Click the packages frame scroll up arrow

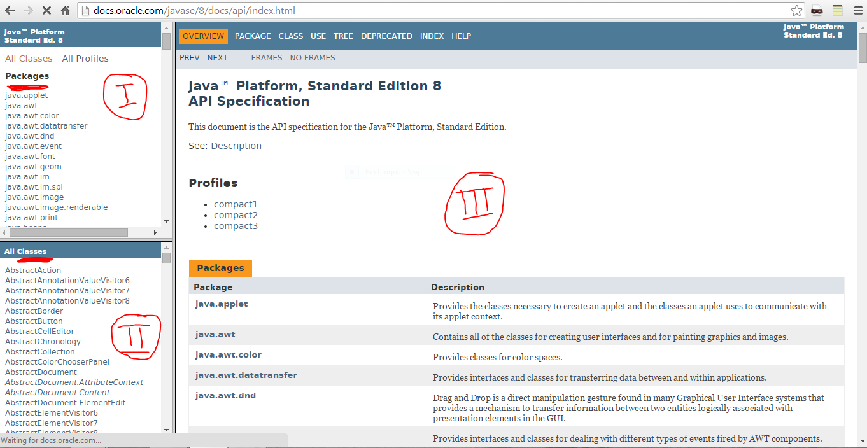tap(166, 27)
